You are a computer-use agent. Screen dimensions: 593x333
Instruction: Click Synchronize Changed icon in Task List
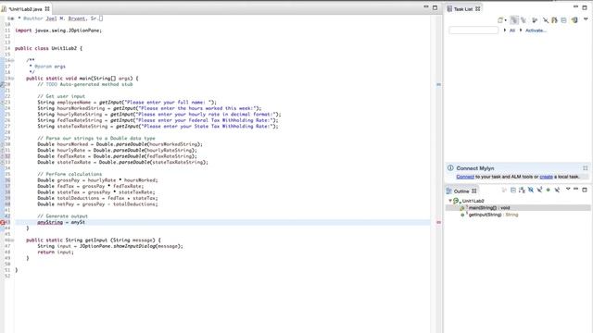point(554,20)
